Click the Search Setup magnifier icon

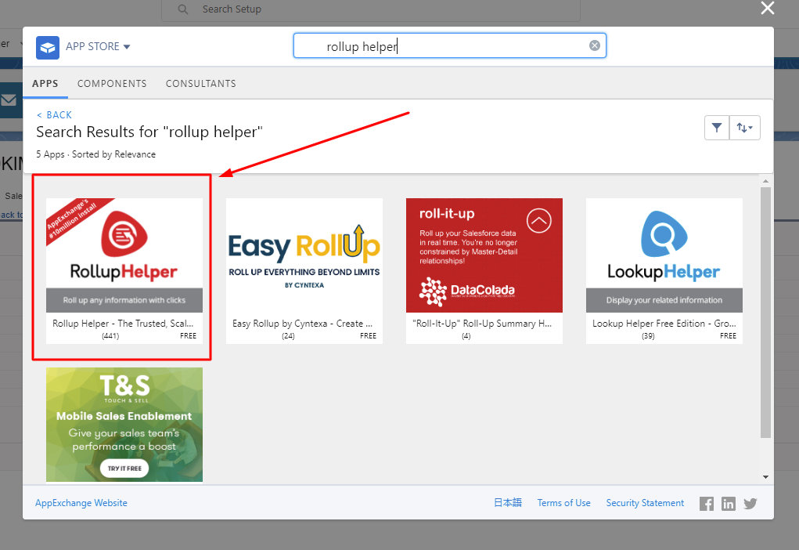click(183, 9)
